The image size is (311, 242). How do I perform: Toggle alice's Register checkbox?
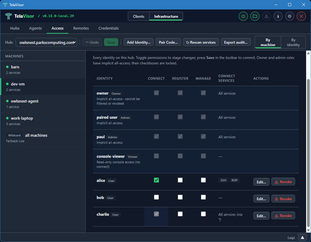(x=180, y=180)
